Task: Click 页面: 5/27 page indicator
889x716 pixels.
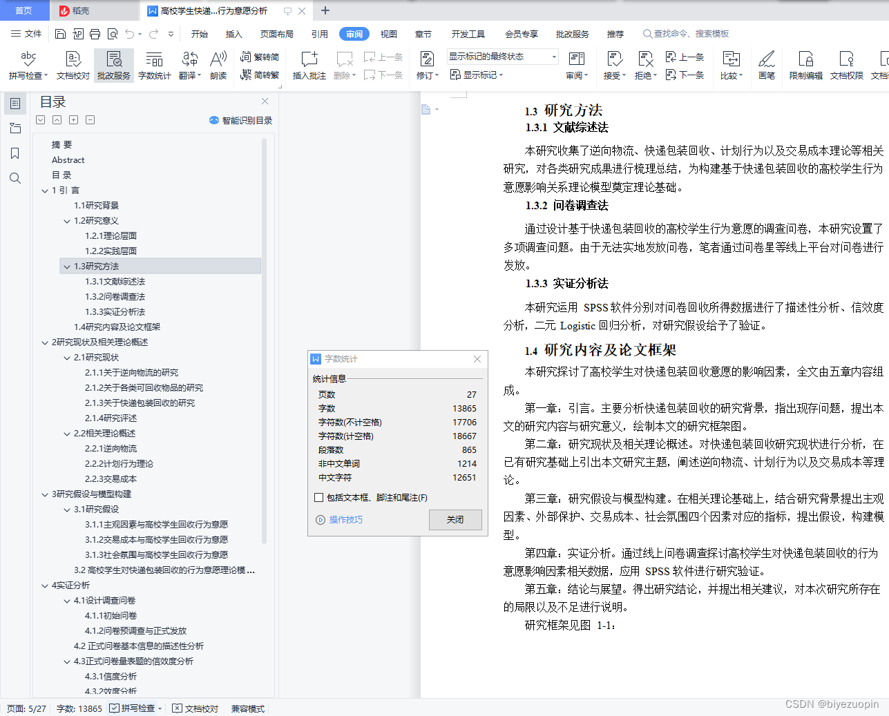Action: coord(26,708)
